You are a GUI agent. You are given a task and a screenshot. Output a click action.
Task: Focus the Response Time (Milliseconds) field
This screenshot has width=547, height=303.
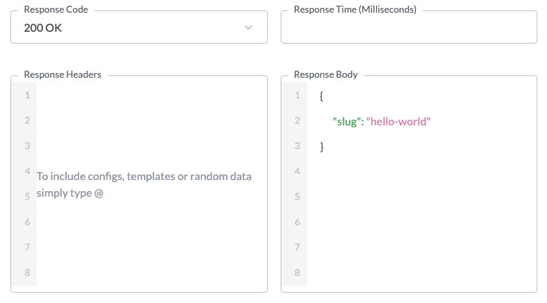click(x=409, y=27)
